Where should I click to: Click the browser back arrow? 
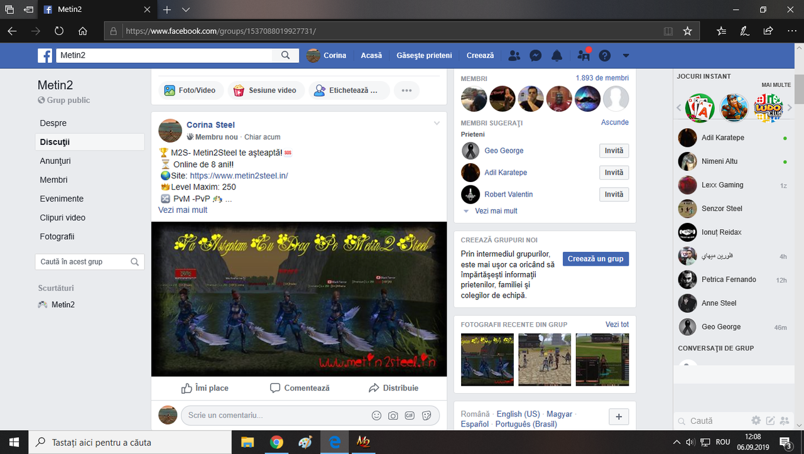12,31
